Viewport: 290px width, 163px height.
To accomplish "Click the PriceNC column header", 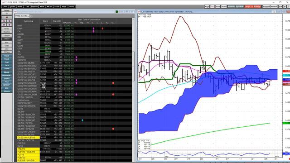I will coord(57,21).
